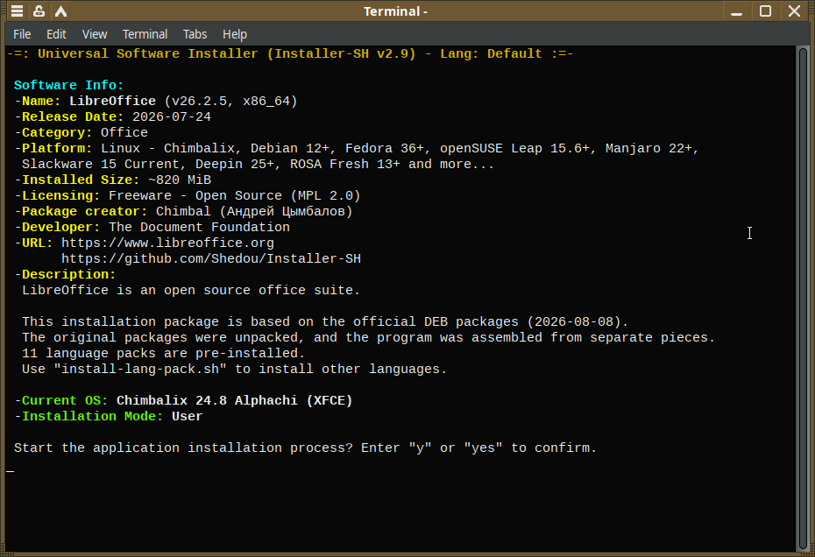The width and height of the screenshot is (815, 557).
Task: Close the Terminal window
Action: (x=794, y=11)
